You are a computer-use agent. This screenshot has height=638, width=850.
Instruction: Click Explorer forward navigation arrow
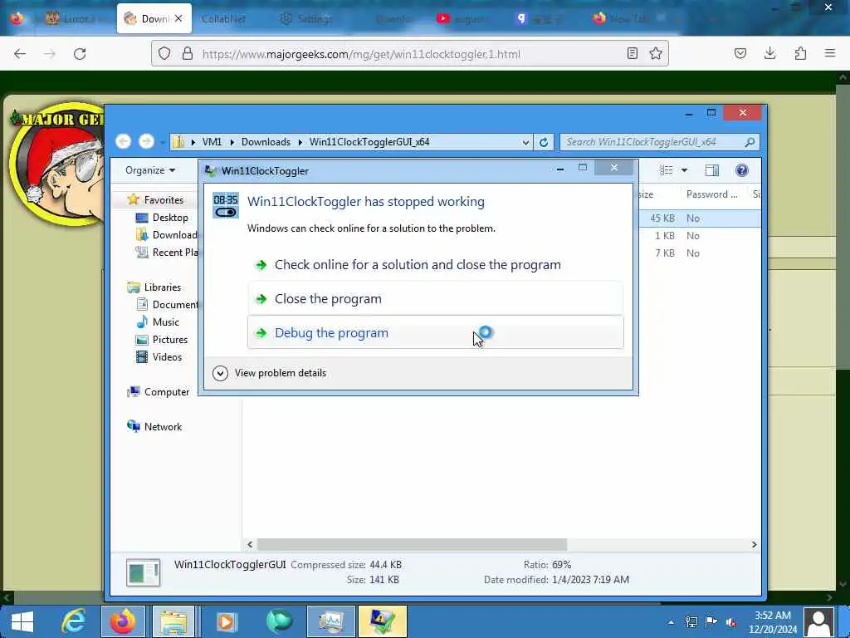[146, 141]
